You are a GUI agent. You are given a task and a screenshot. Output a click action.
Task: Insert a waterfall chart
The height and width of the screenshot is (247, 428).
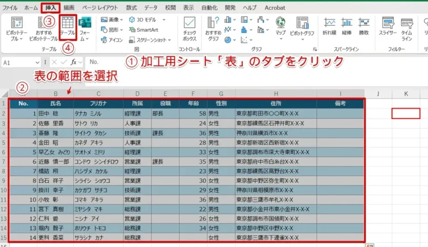tap(261, 19)
